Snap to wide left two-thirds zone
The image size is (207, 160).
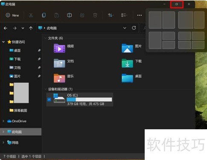pyautogui.click(x=186, y=20)
